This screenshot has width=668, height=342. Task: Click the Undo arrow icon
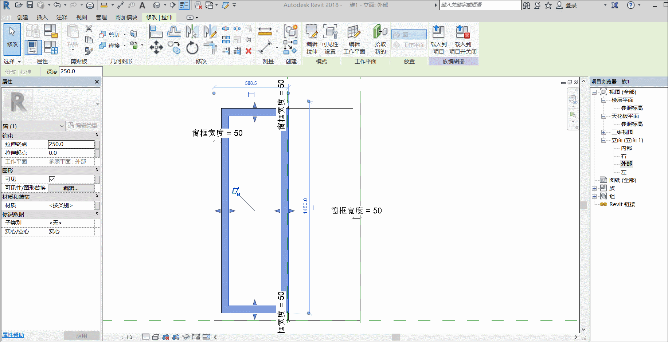(57, 5)
